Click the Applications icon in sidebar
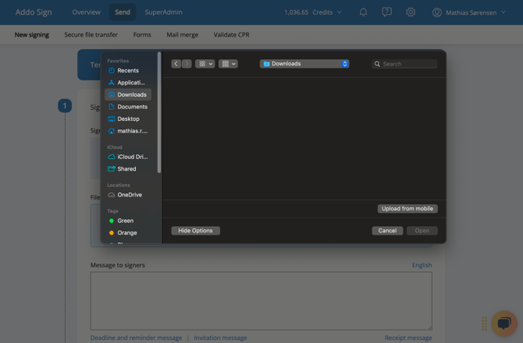 (x=112, y=83)
